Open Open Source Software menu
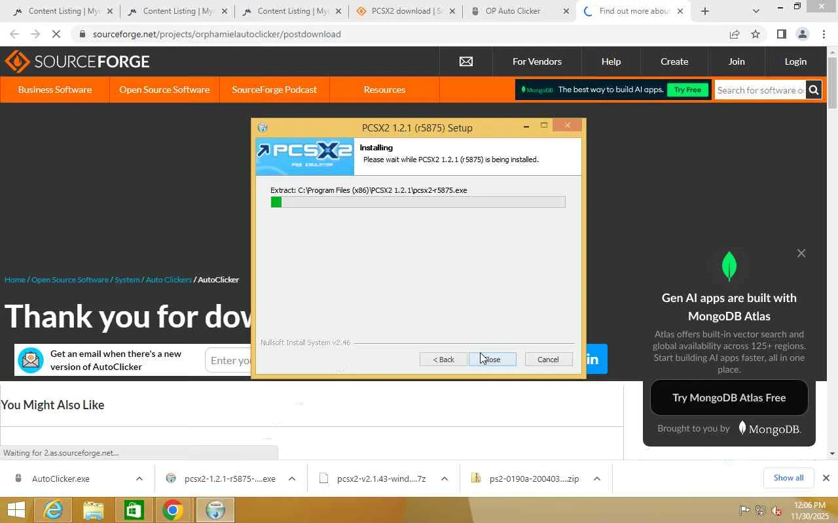Screen dimensions: 838x523 [164, 90]
